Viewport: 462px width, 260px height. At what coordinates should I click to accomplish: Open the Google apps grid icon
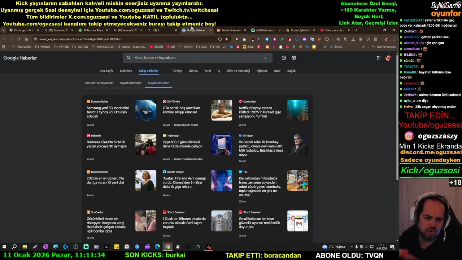click(x=379, y=58)
